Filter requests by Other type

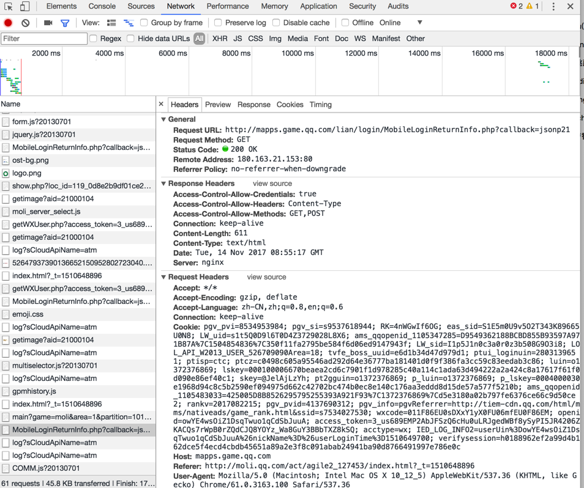415,39
